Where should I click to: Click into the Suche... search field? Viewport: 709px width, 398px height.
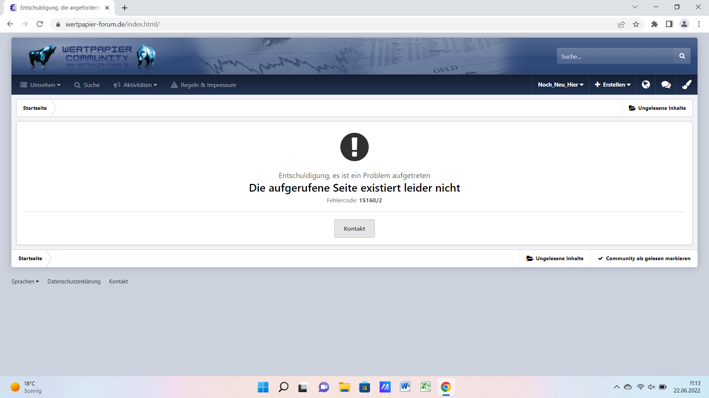click(x=615, y=56)
